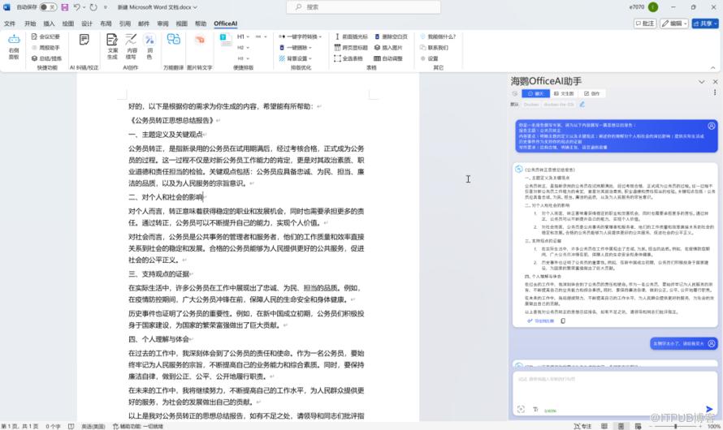Send the message with the arrow icon
Image resolution: width=723 pixels, height=430 pixels.
709,409
